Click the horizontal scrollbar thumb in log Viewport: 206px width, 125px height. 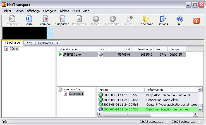pos(126,114)
